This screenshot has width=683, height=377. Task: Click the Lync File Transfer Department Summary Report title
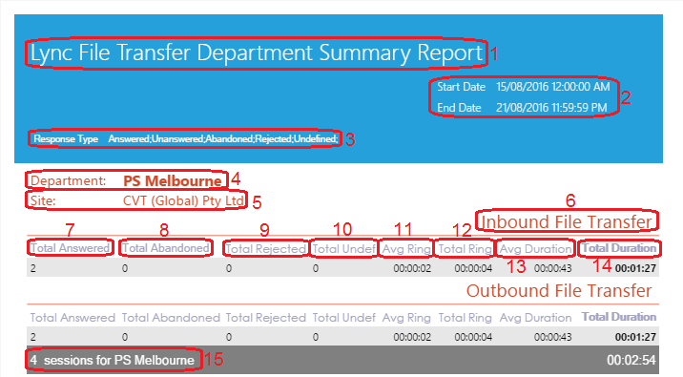click(x=256, y=53)
